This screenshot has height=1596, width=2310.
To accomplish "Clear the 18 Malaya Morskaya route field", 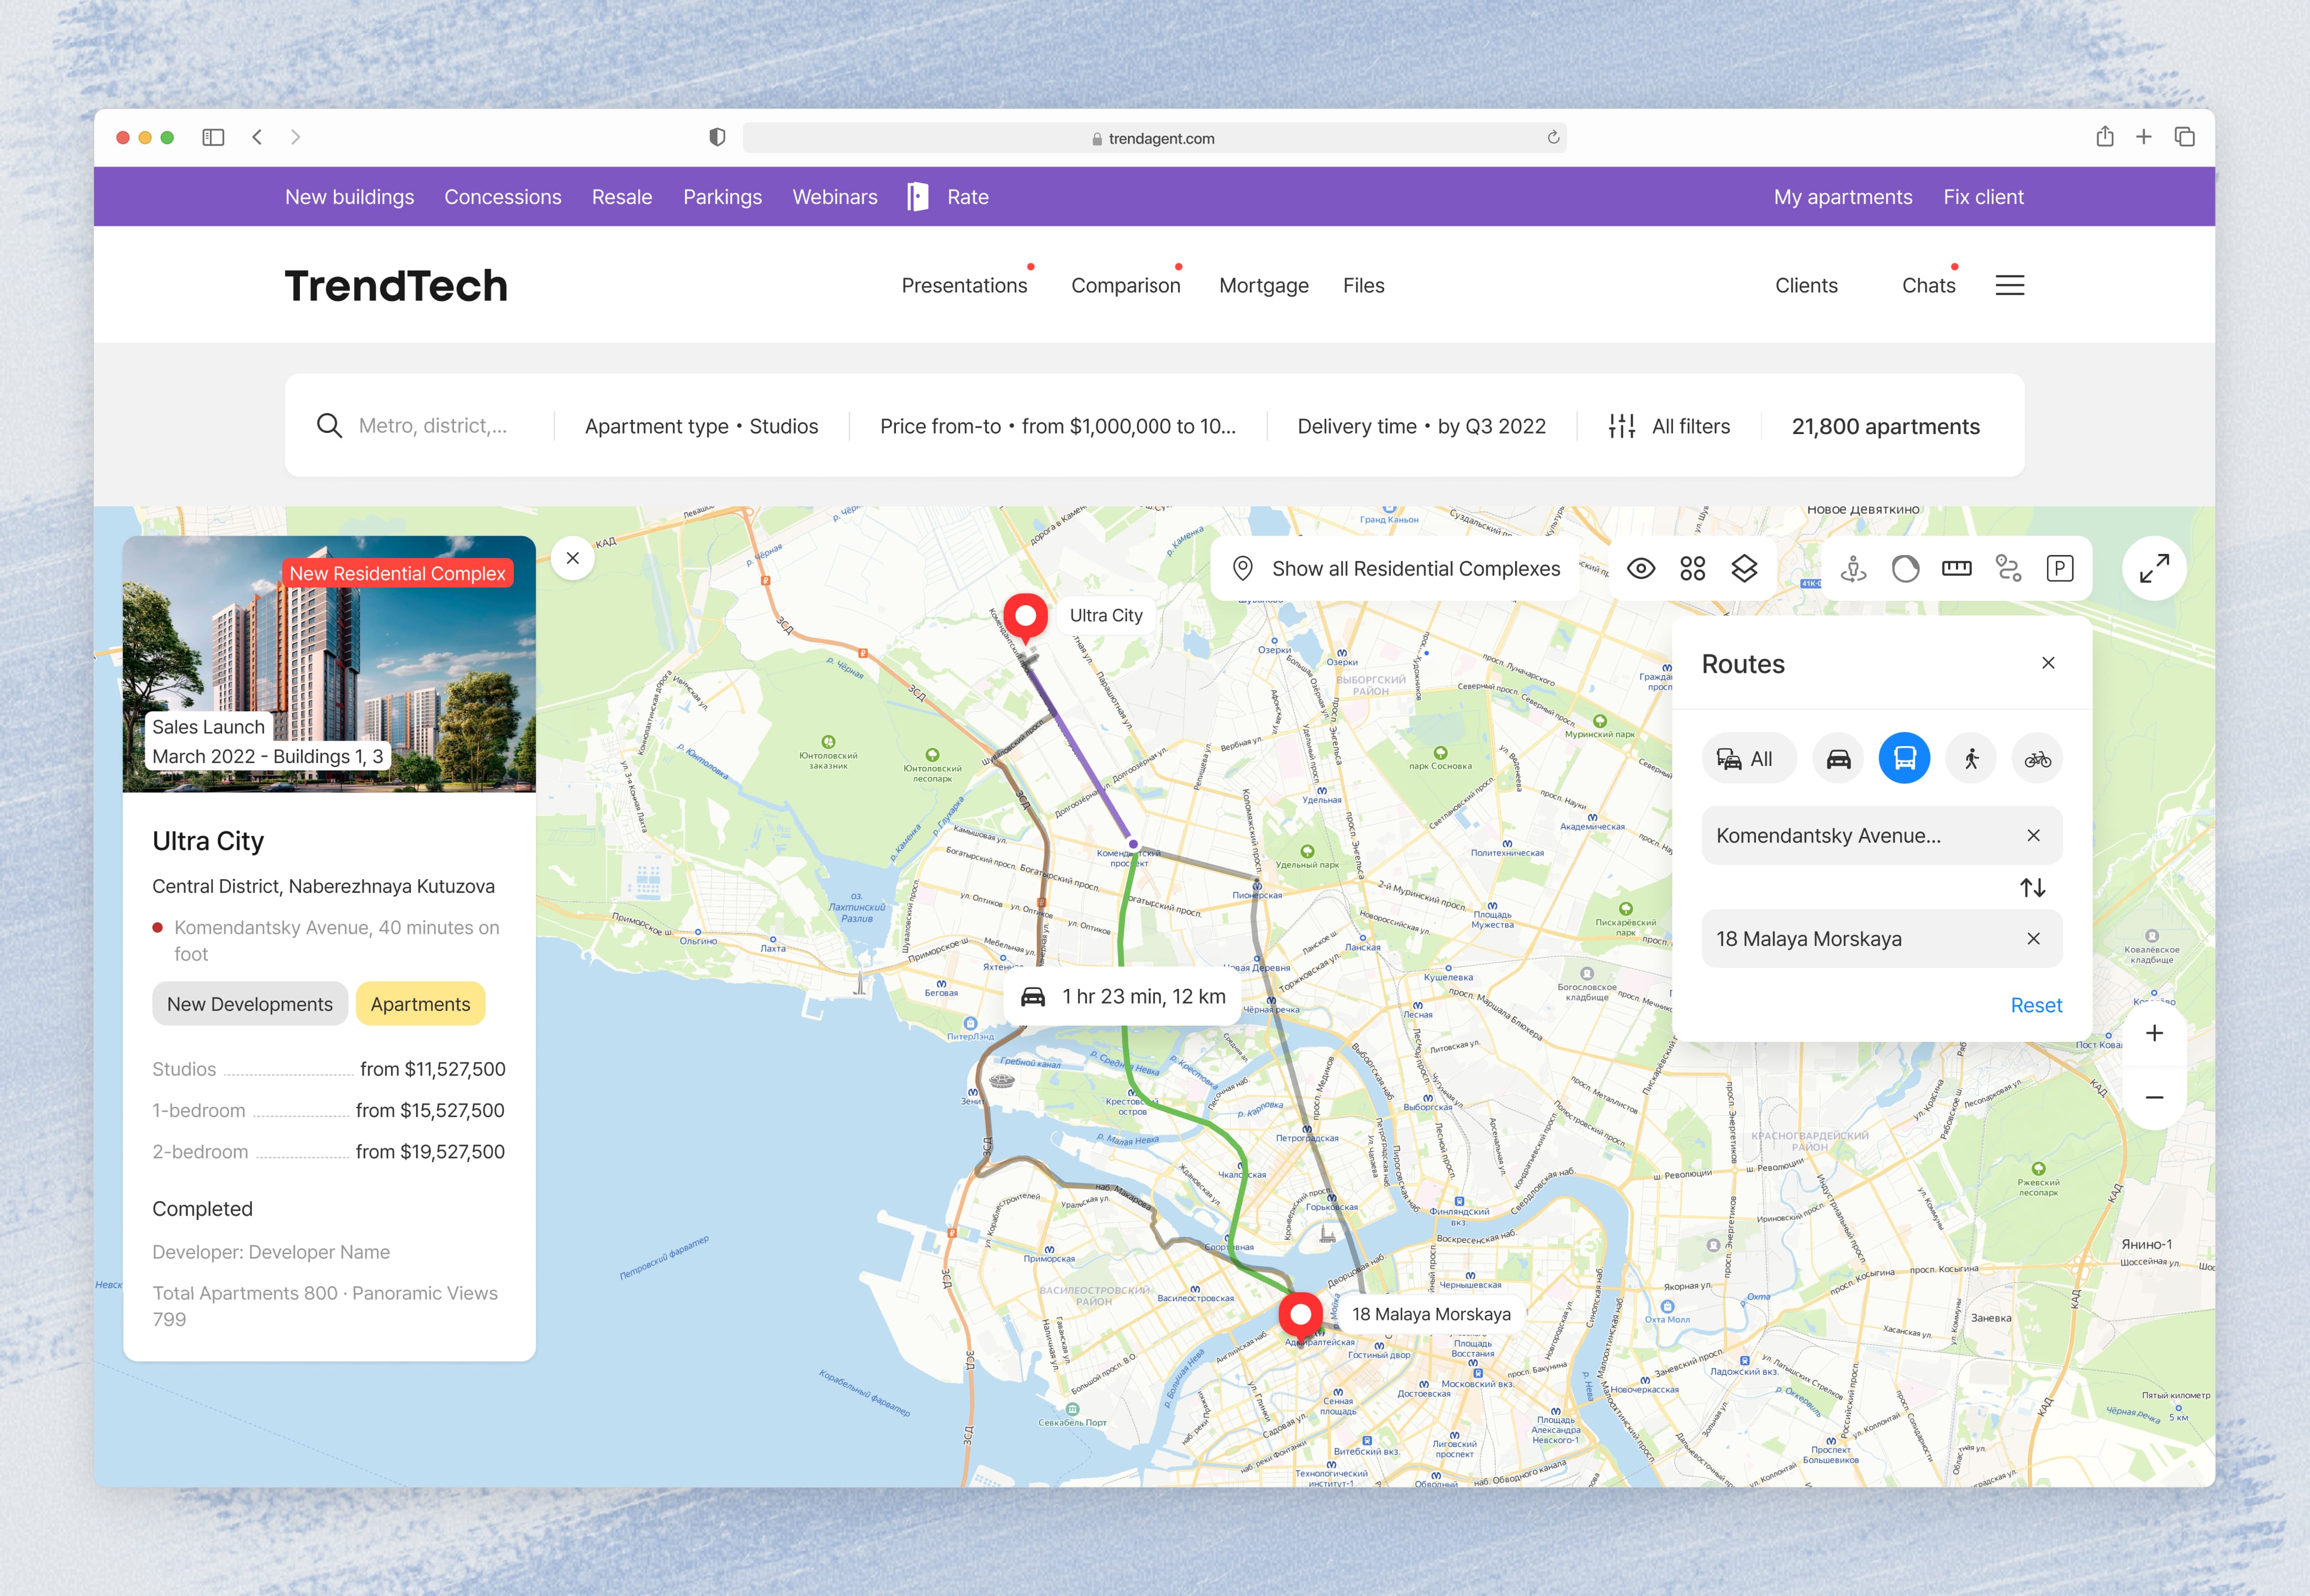I will (x=2033, y=938).
